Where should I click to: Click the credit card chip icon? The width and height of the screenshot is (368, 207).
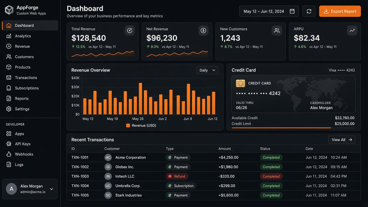coord(240,83)
